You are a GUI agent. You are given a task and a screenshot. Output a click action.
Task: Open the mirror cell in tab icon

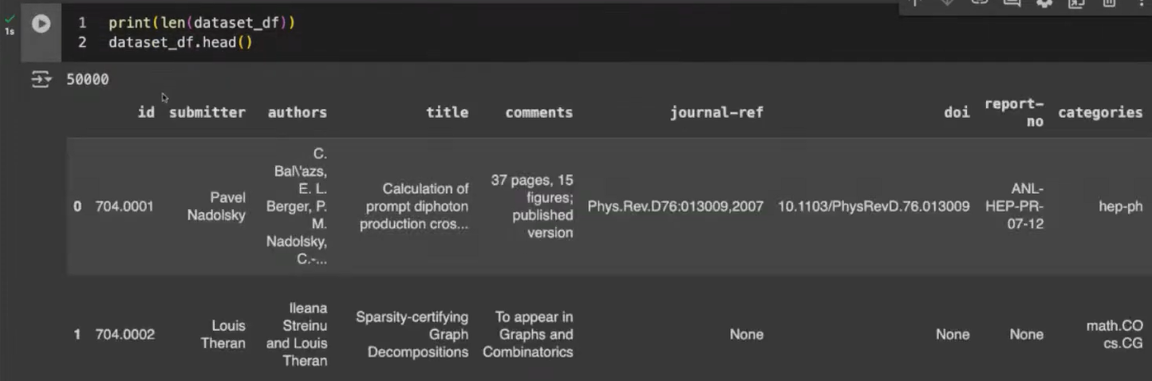pyautogui.click(x=1076, y=3)
